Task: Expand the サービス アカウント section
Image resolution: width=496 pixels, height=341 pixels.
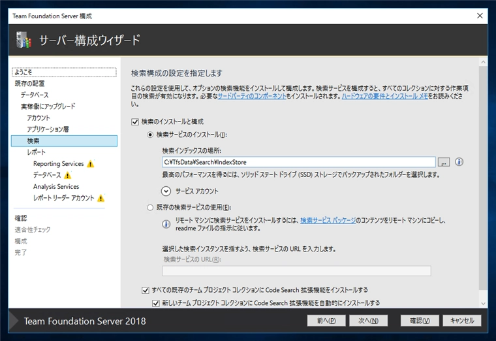Action: coord(166,191)
